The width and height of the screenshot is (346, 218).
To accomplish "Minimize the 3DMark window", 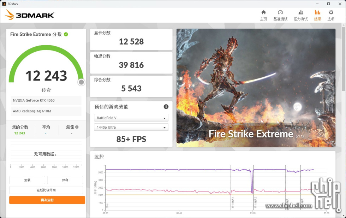I will coord(317,4).
